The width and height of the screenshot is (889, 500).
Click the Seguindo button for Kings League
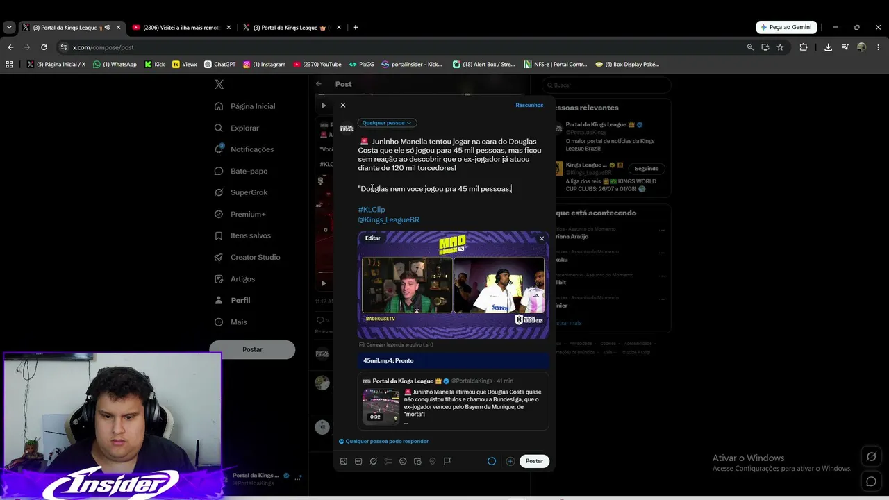[647, 168]
